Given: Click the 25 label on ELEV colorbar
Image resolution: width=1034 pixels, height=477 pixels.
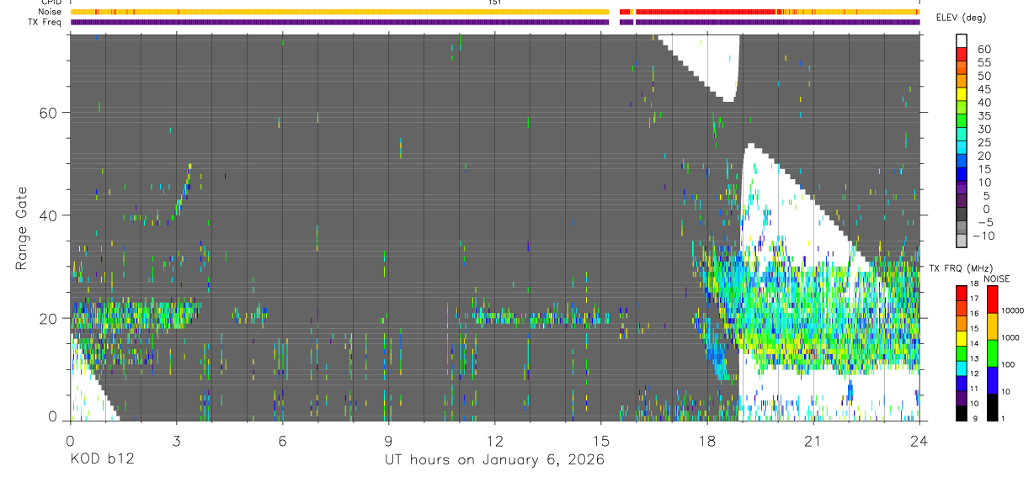Looking at the screenshot, I should 984,142.
